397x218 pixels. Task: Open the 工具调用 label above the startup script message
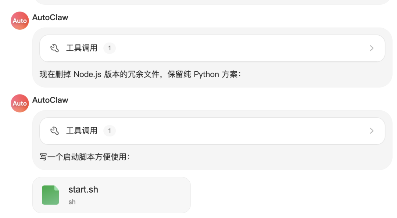tap(82, 131)
